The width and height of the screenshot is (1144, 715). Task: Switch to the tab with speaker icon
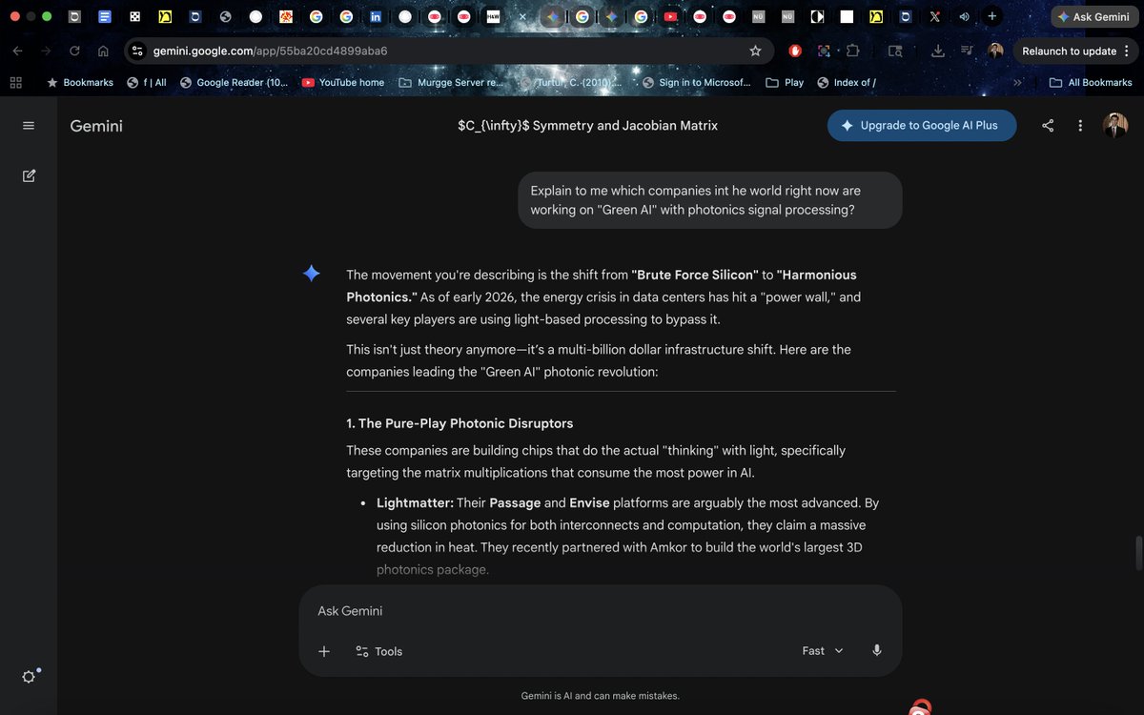964,17
